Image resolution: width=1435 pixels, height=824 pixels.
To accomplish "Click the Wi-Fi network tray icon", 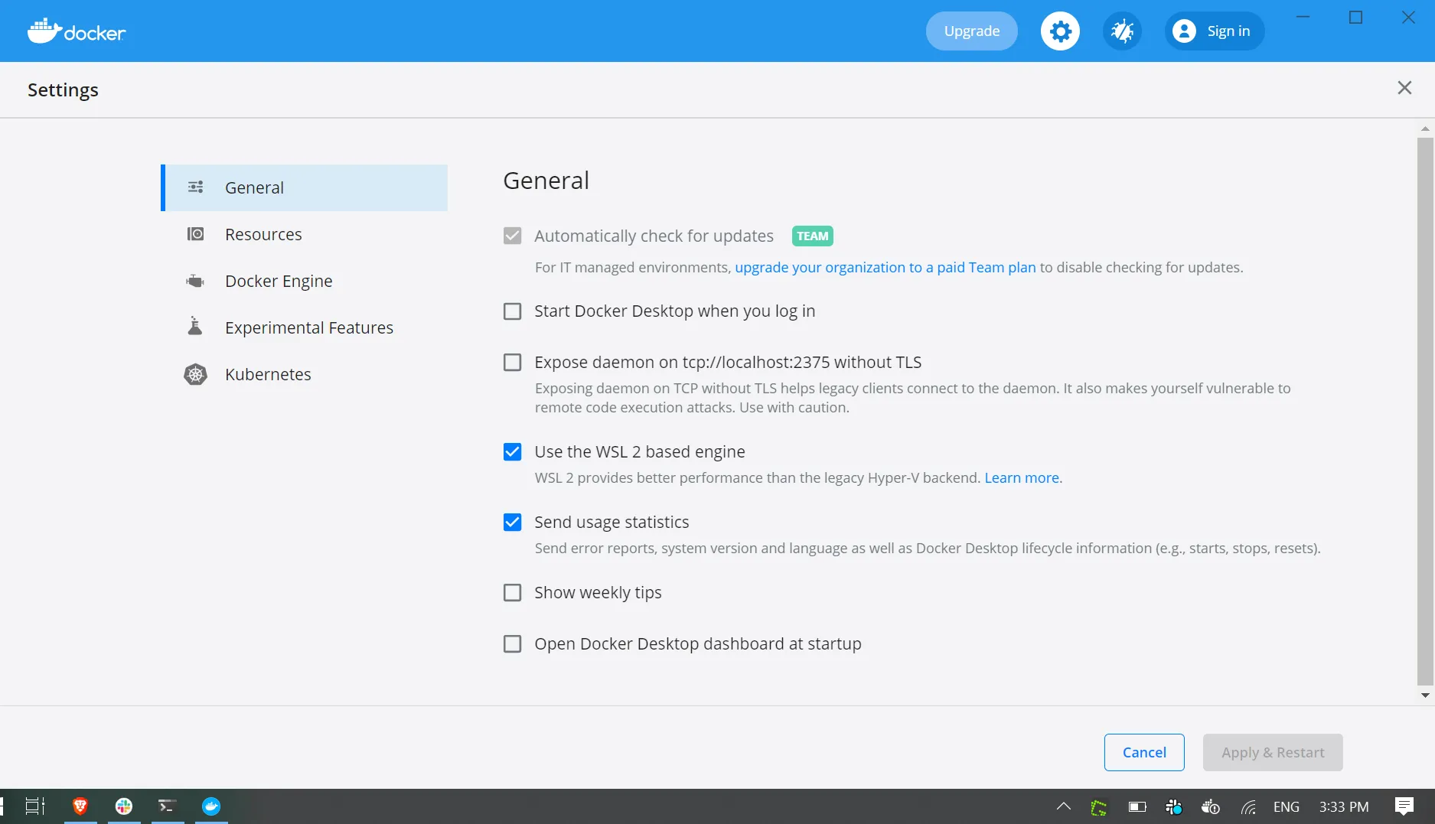I will [x=1248, y=807].
